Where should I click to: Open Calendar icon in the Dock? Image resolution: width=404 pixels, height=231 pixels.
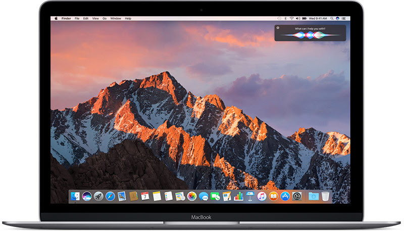(x=145, y=197)
